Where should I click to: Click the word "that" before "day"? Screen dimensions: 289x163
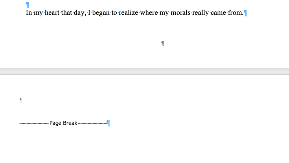[67, 12]
